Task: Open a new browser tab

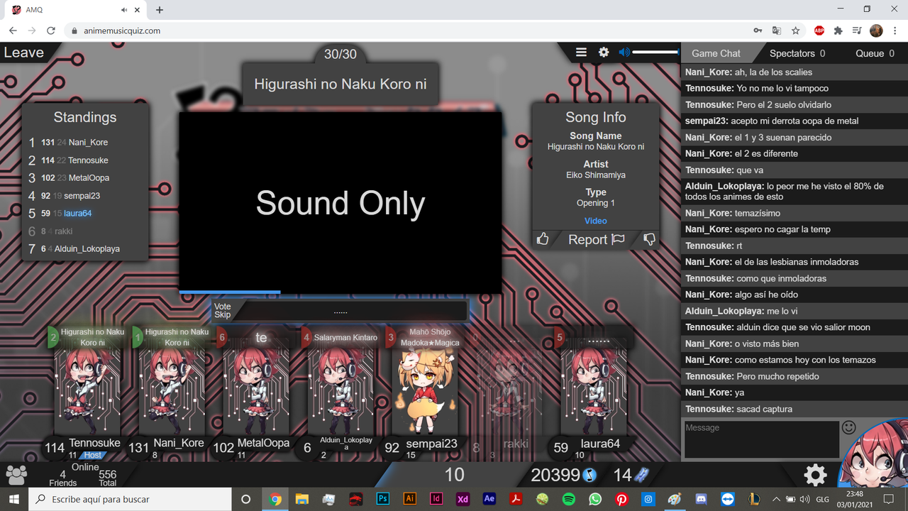Action: point(160,10)
